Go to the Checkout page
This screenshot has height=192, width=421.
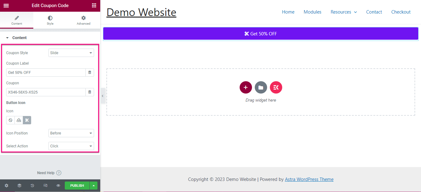[x=401, y=12]
